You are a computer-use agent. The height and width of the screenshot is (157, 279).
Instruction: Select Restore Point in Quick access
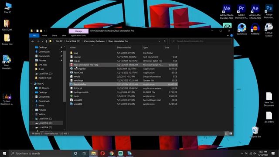pos(45,78)
